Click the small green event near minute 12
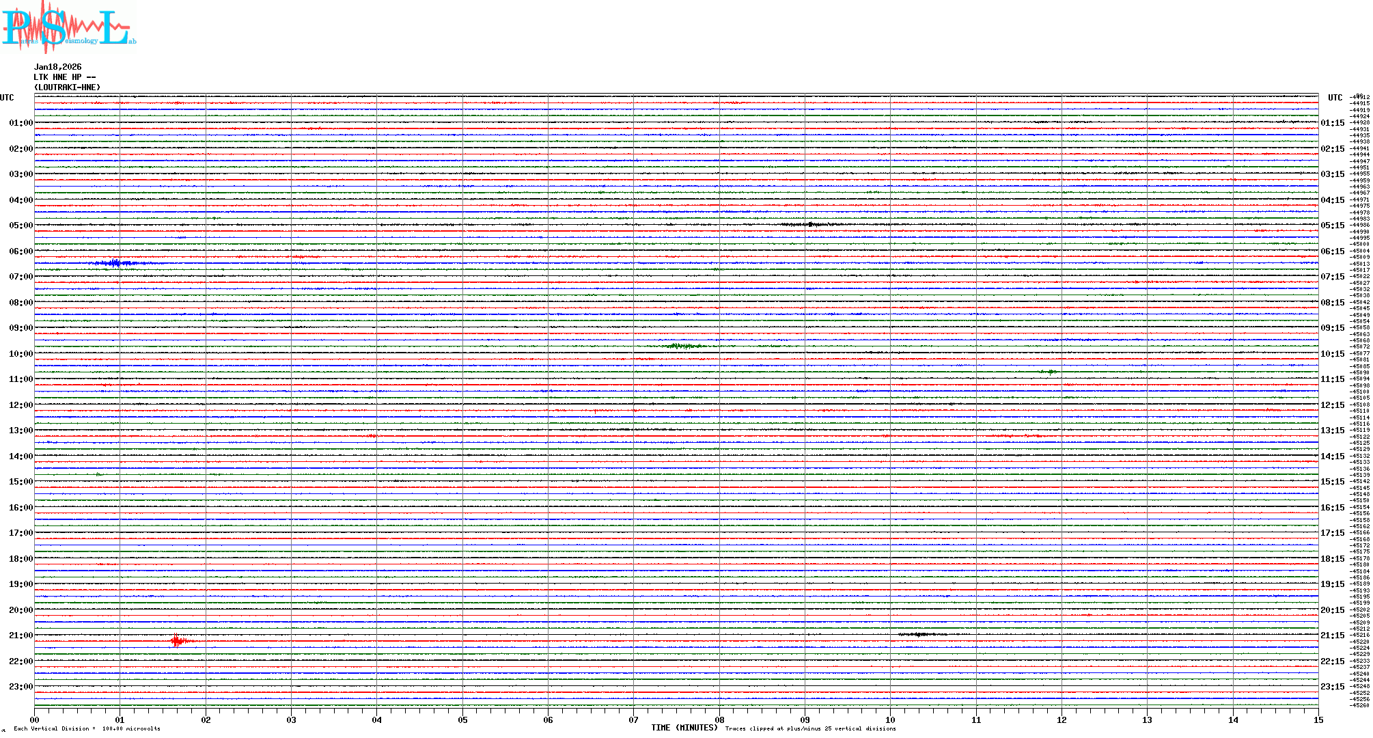1373x738 pixels. tap(1051, 372)
